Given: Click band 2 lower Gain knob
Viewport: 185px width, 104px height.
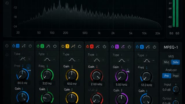Looking at the screenshot, I should pos(47,98).
